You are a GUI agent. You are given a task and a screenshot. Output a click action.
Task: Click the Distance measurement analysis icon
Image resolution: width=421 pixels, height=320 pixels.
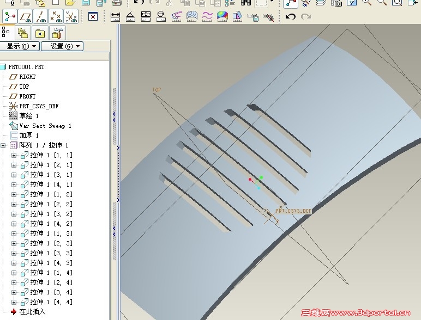point(115,17)
